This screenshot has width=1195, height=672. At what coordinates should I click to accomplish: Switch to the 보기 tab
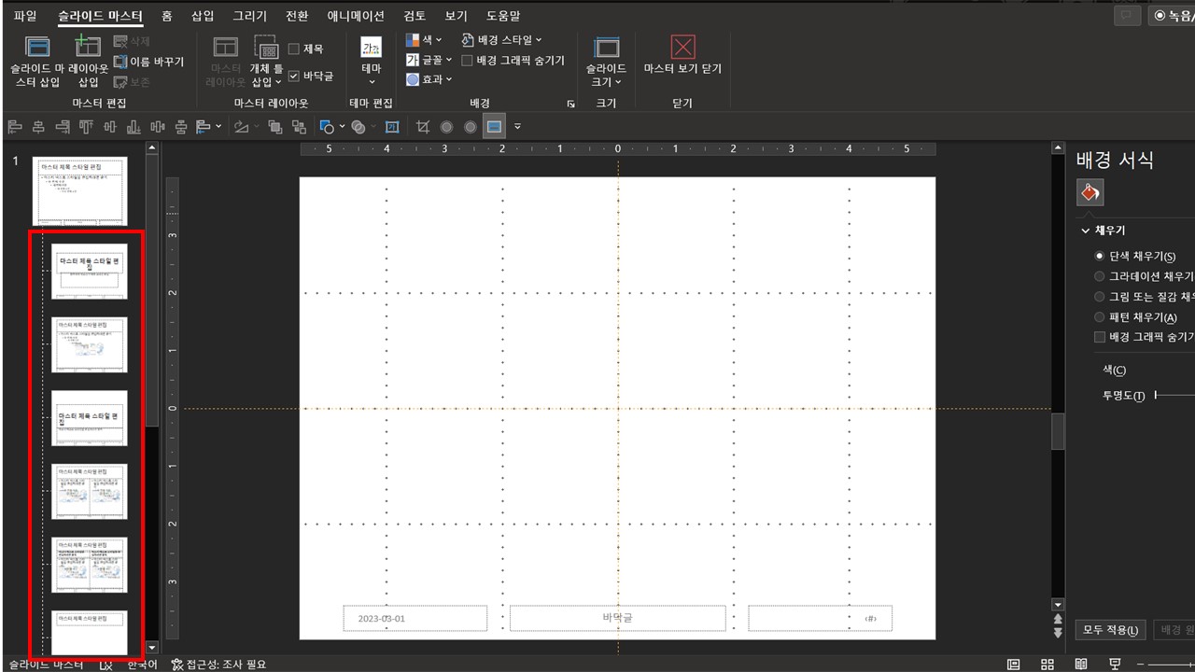click(x=457, y=16)
